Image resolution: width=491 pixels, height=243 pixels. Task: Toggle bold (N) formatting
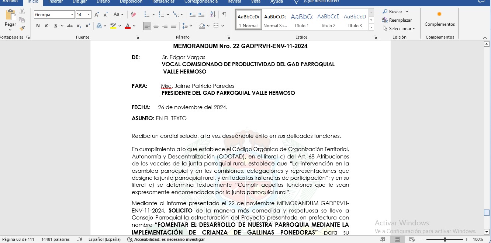click(38, 26)
